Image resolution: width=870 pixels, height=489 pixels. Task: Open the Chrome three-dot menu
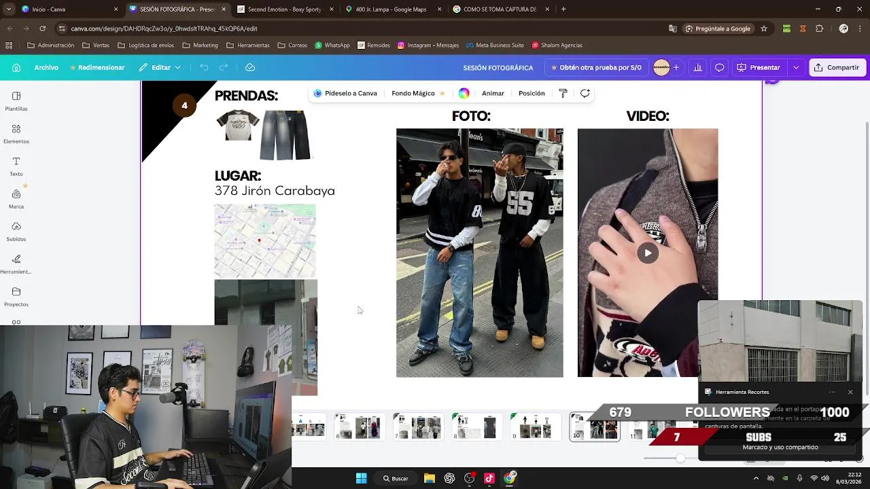[860, 29]
